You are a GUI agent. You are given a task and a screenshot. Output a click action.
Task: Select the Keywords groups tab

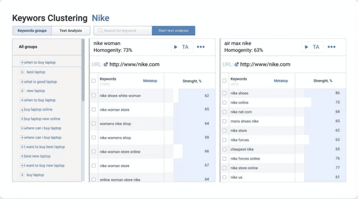[x=32, y=30]
